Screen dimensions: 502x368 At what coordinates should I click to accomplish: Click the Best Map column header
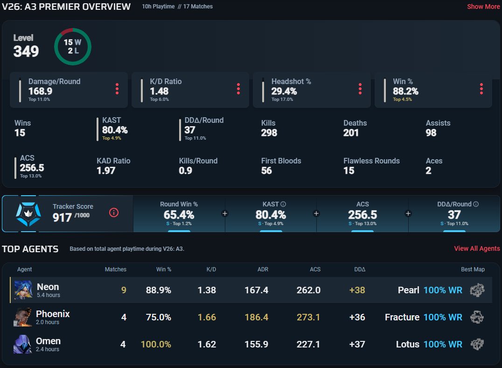pyautogui.click(x=473, y=269)
